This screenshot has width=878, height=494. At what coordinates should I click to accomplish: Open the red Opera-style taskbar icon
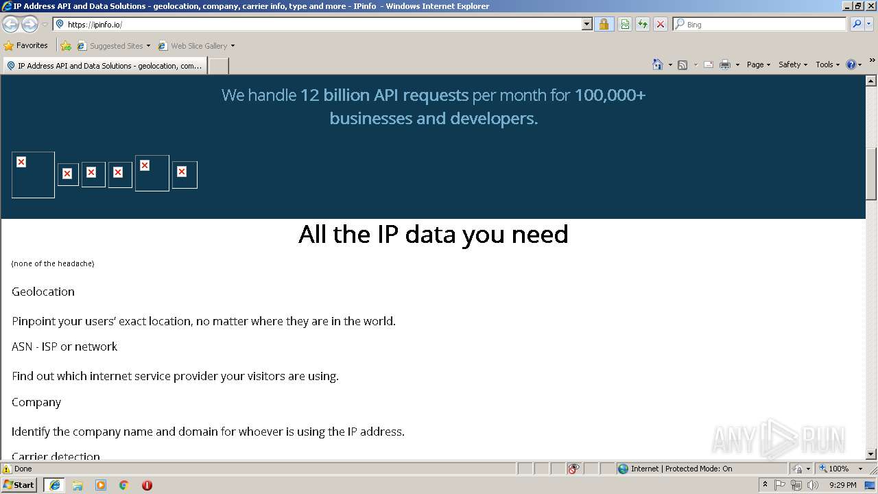click(x=147, y=485)
